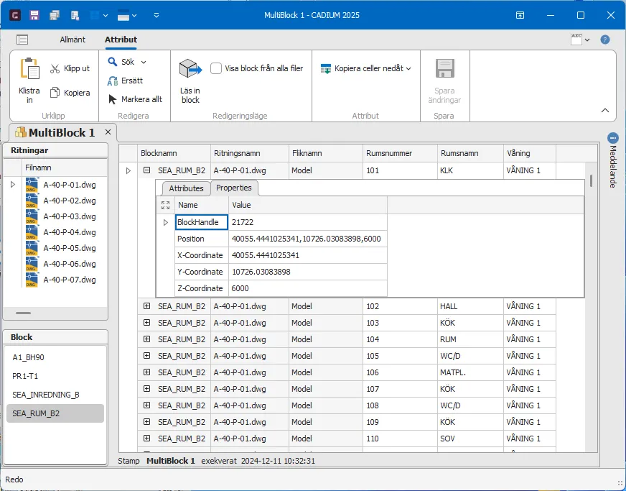
Task: Click the Kopiera button
Action: [x=70, y=93]
